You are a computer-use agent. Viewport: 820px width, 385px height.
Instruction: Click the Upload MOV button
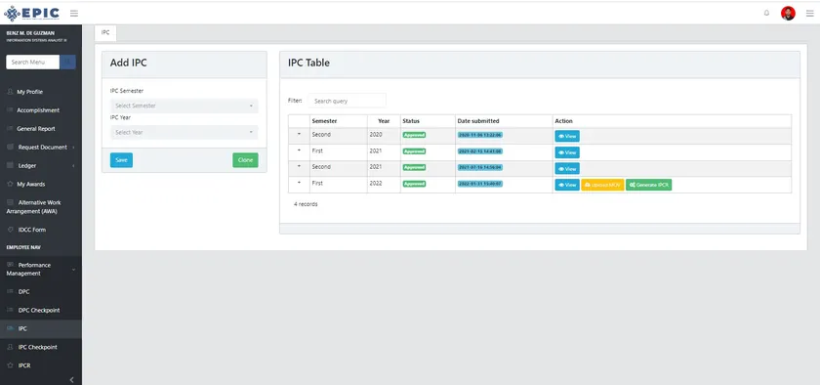[x=602, y=185]
